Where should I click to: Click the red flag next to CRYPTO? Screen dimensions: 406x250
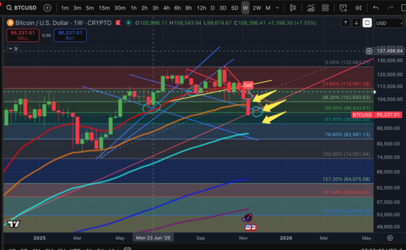pos(118,23)
